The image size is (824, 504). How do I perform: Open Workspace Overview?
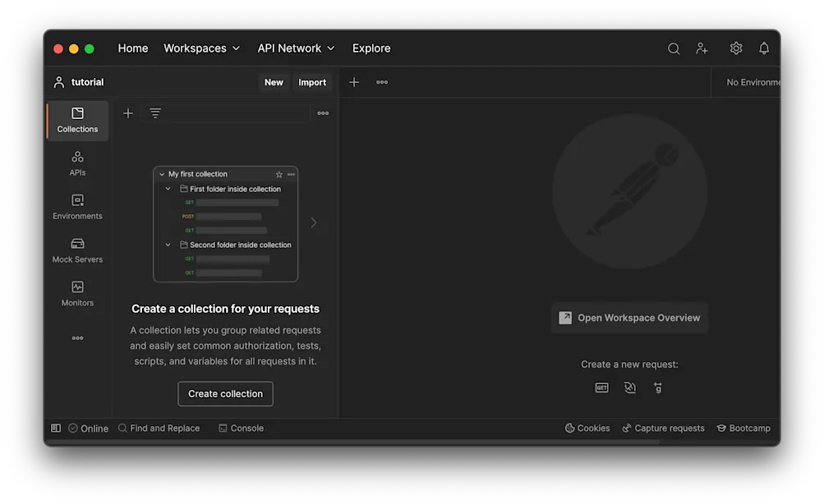(629, 318)
